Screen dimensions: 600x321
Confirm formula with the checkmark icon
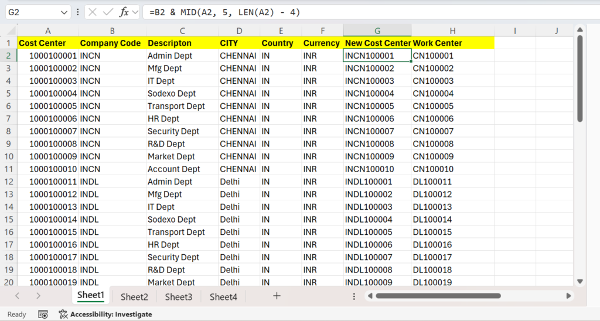click(x=108, y=12)
